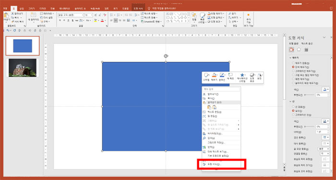Open the cap type dropdown
The image size is (336, 180).
[324, 149]
